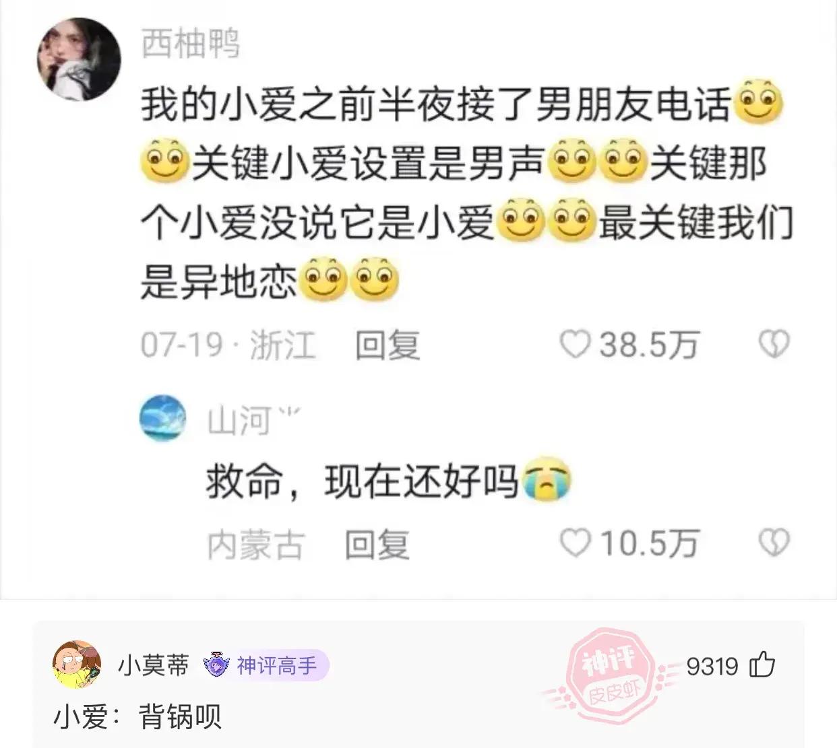Image resolution: width=837 pixels, height=748 pixels.
Task: Click the reply text 救命，现在还好吗
Action: (362, 481)
